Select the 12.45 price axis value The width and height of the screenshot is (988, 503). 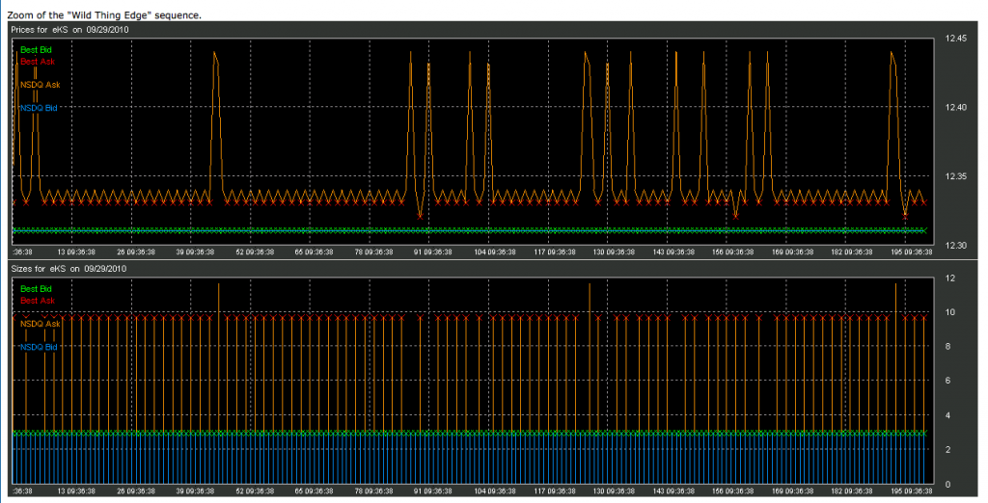956,39
